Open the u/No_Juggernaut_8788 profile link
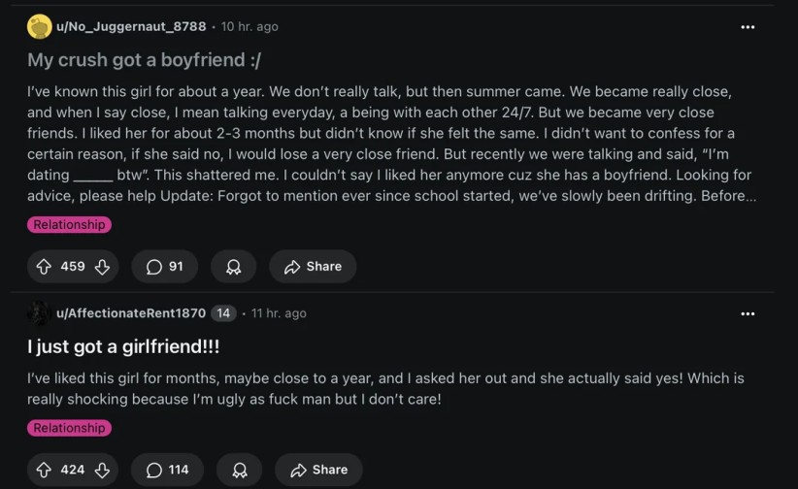Screen dimensions: 798x489 131,27
